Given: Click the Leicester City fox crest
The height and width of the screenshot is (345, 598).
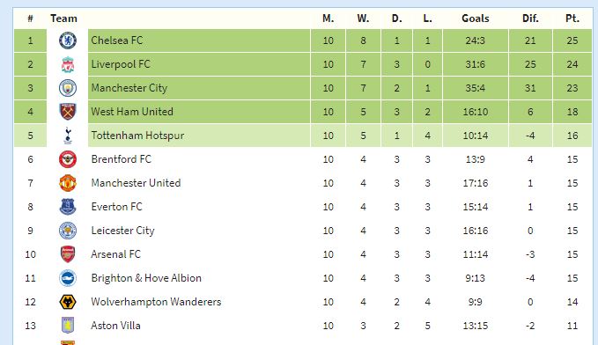Looking at the screenshot, I should (x=68, y=231).
